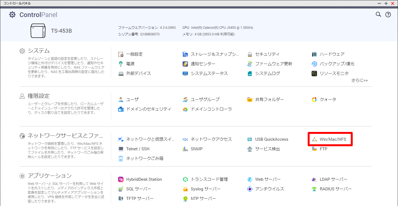Open SNMP bar chart icon
The width and height of the screenshot is (398, 206).
[185, 149]
